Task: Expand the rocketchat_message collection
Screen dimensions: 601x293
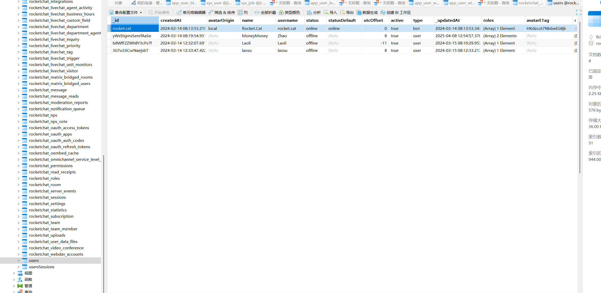Action: click(x=18, y=90)
